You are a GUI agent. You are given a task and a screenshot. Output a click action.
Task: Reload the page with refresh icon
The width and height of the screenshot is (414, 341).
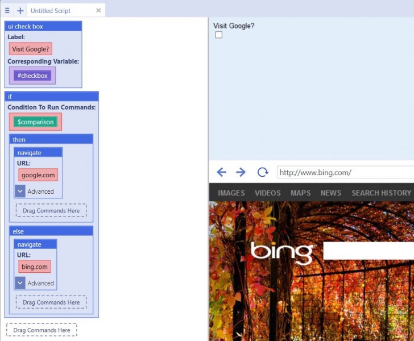coord(263,172)
